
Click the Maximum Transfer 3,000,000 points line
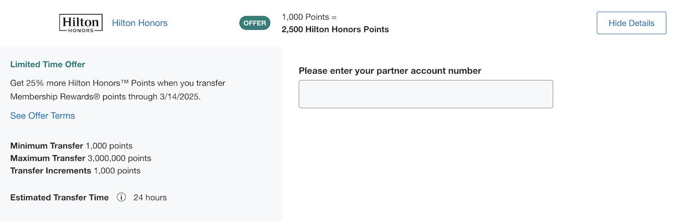(81, 159)
